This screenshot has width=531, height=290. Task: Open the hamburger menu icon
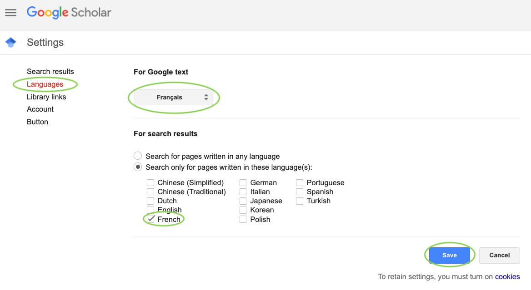pyautogui.click(x=10, y=13)
